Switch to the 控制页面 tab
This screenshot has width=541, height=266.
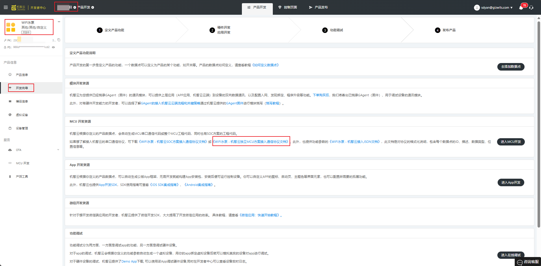click(288, 7)
